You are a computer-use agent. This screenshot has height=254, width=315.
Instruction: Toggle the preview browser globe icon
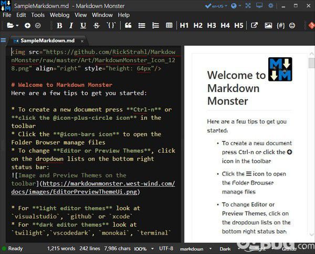tap(234, 6)
